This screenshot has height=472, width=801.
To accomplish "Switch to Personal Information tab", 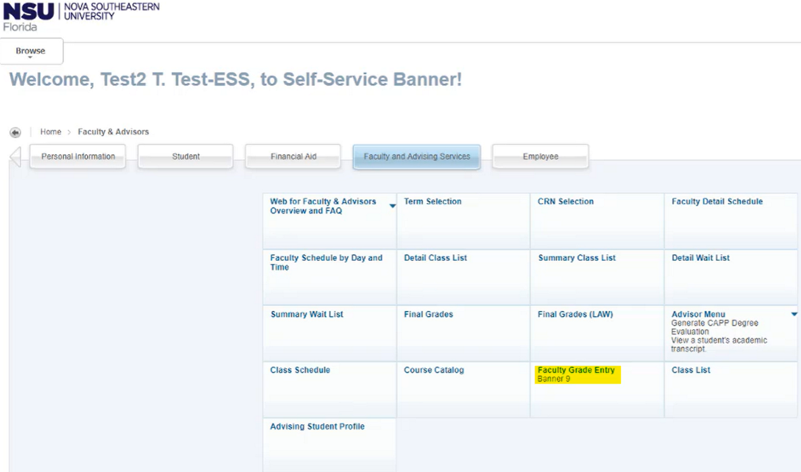I will (x=78, y=156).
